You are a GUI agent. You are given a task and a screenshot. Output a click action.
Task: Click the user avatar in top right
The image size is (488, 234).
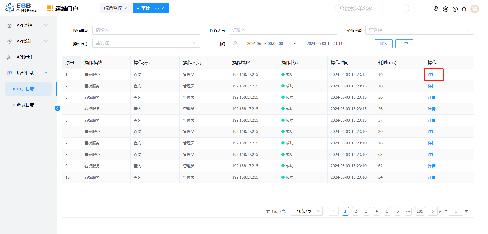[x=475, y=9]
